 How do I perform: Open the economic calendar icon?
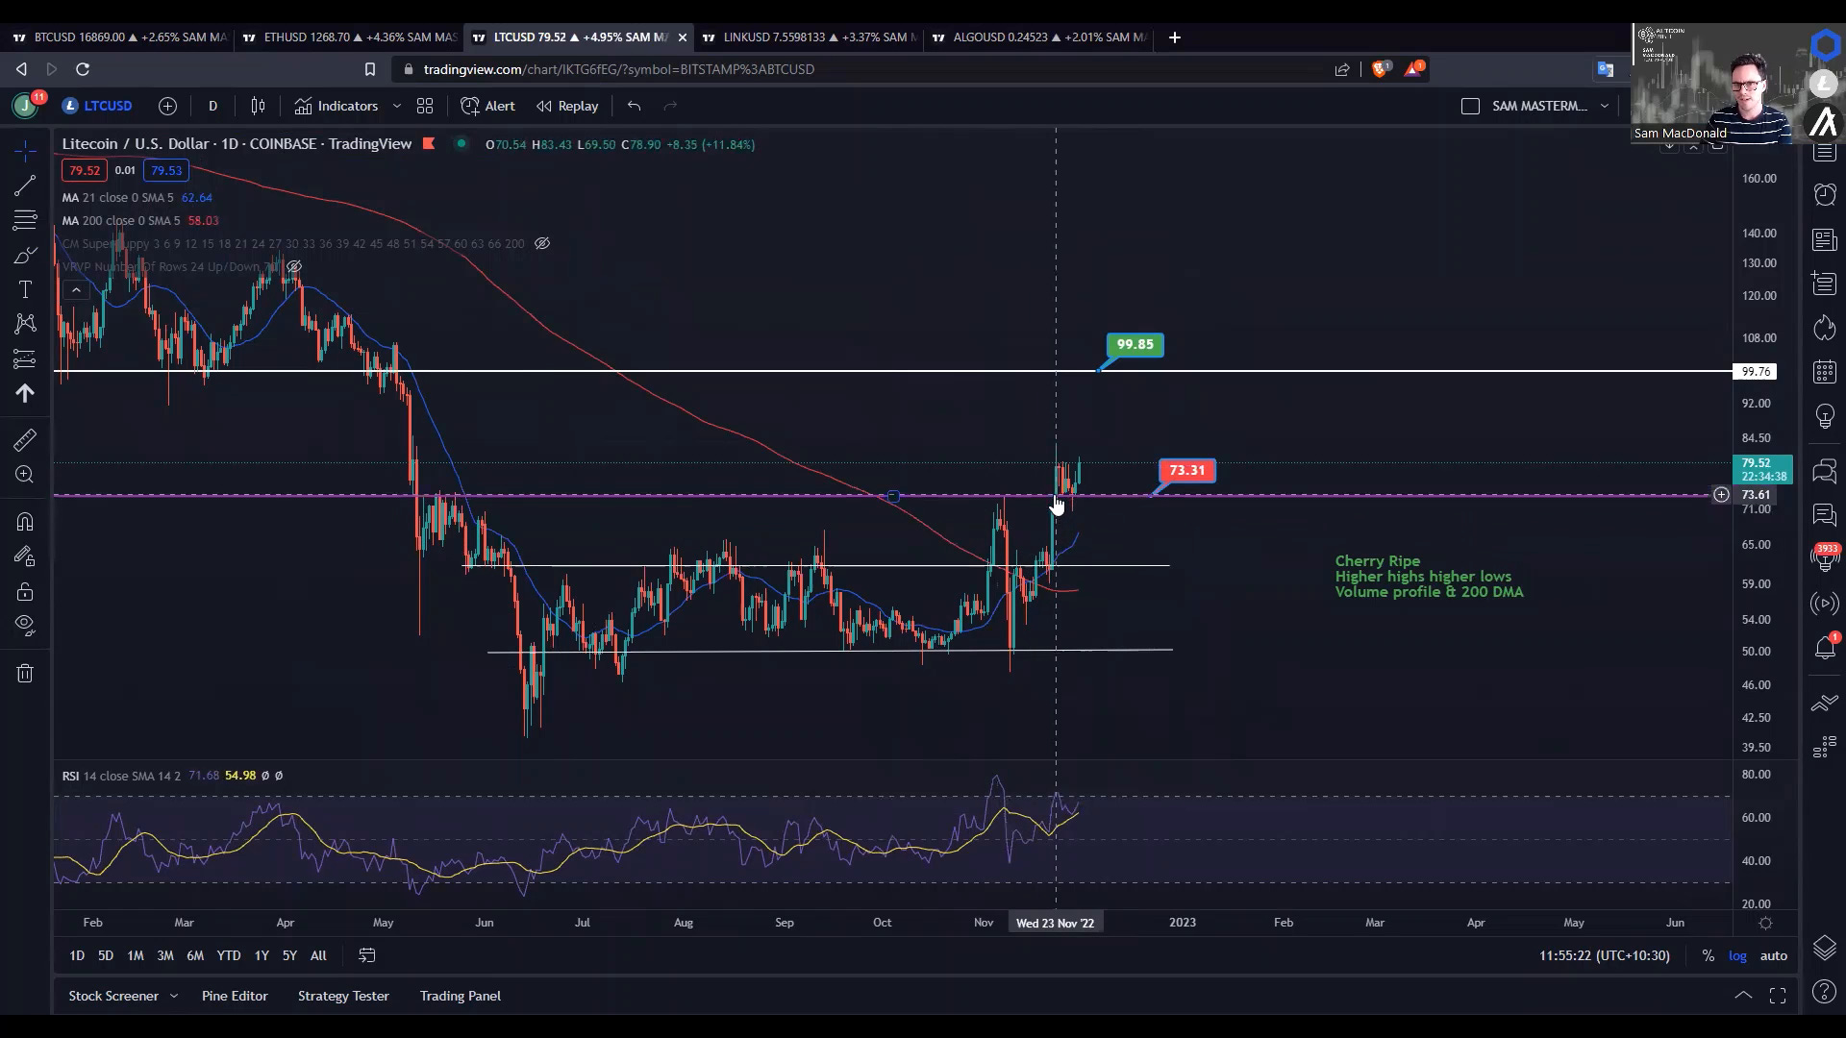tap(1825, 372)
